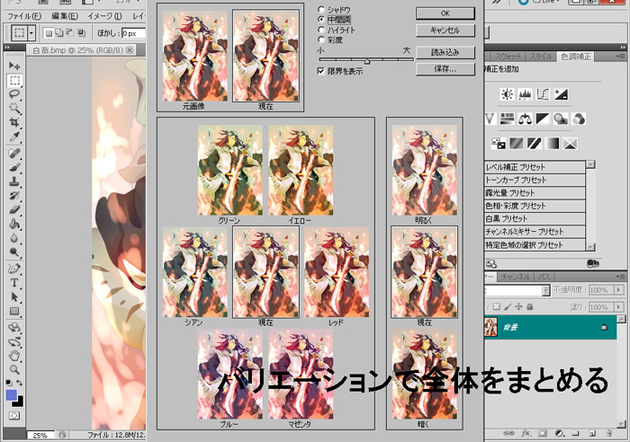Image resolution: width=630 pixels, height=442 pixels.
Task: Click the foreground color swatch
Action: [x=11, y=395]
